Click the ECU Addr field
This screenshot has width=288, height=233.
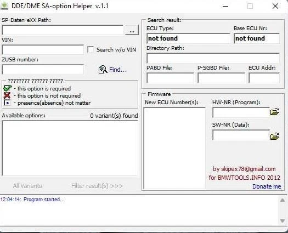pos(264,78)
